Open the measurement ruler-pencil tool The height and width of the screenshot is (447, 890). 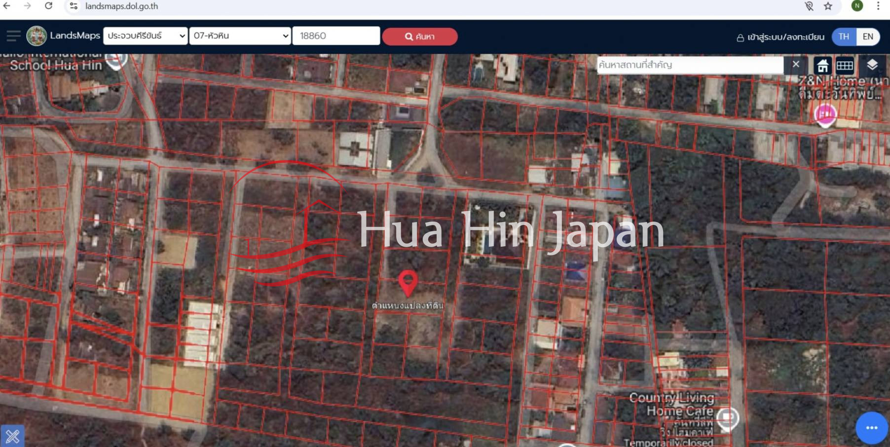tap(12, 436)
